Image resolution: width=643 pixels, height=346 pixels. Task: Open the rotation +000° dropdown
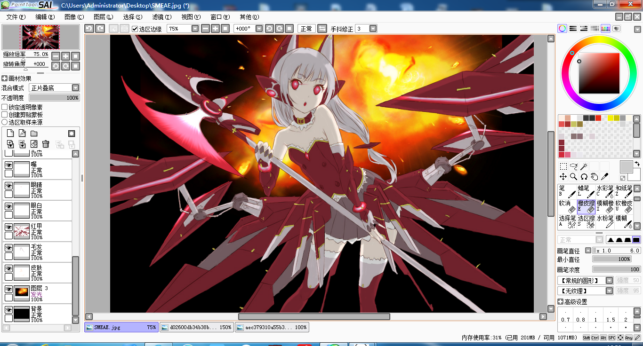pyautogui.click(x=259, y=29)
